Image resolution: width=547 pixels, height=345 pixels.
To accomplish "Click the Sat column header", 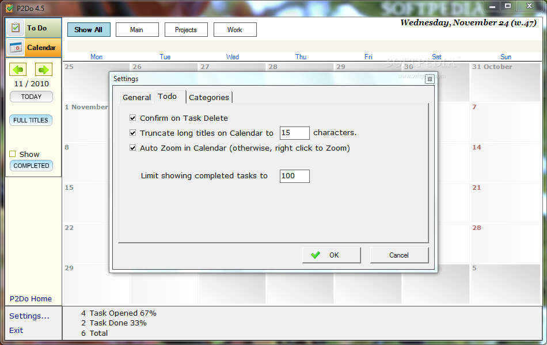I will [x=436, y=57].
